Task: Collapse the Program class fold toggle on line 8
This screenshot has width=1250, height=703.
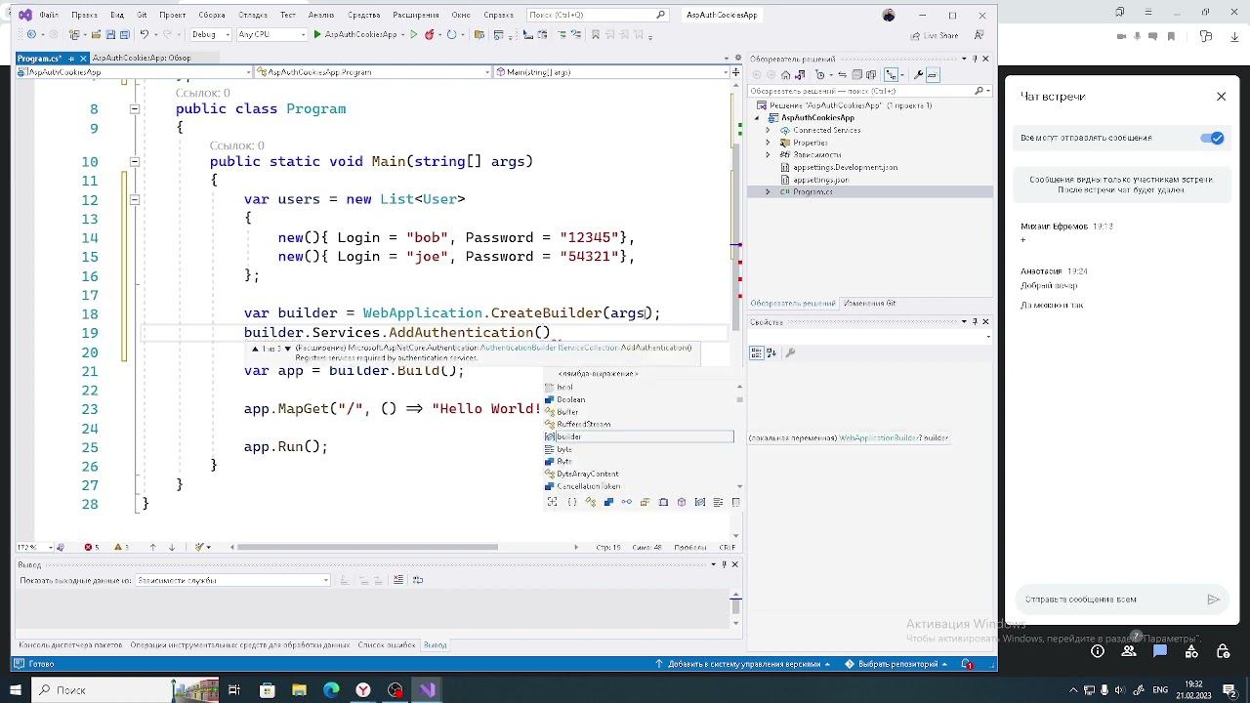Action: [135, 109]
